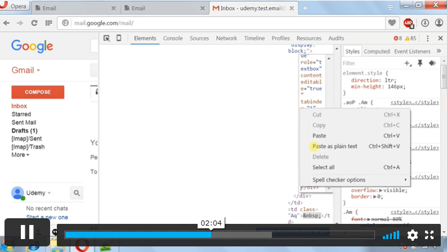Reload the page with refresh icon

(34, 23)
